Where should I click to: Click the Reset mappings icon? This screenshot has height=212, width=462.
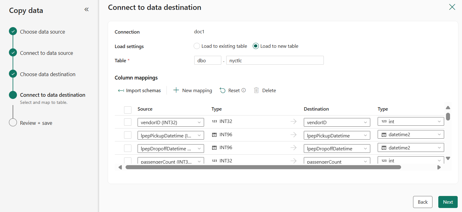pos(223,90)
